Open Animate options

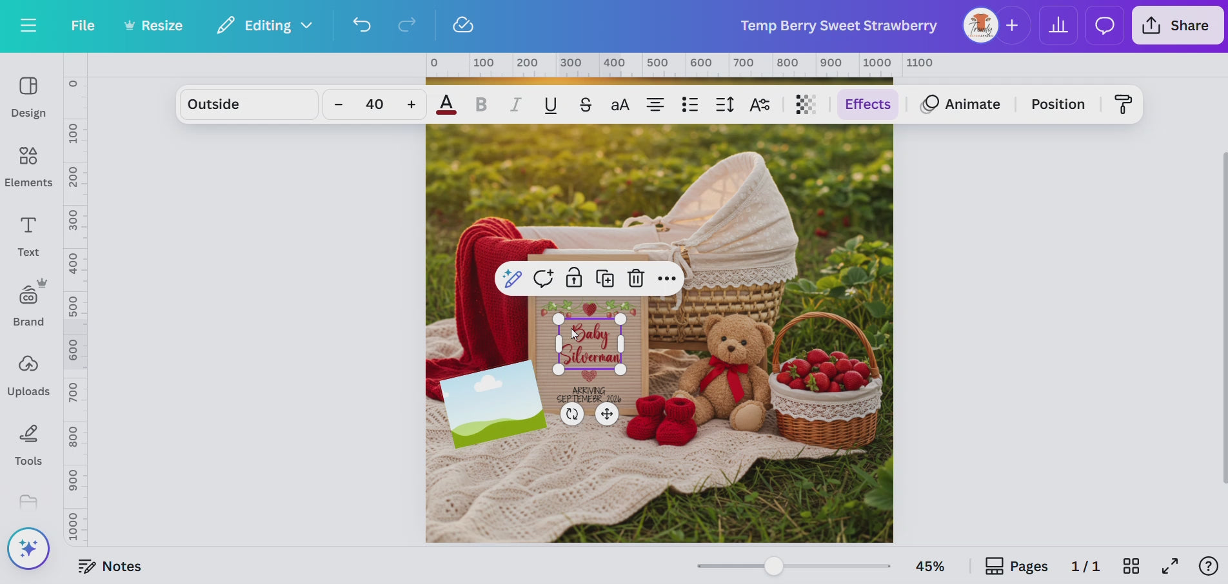961,104
